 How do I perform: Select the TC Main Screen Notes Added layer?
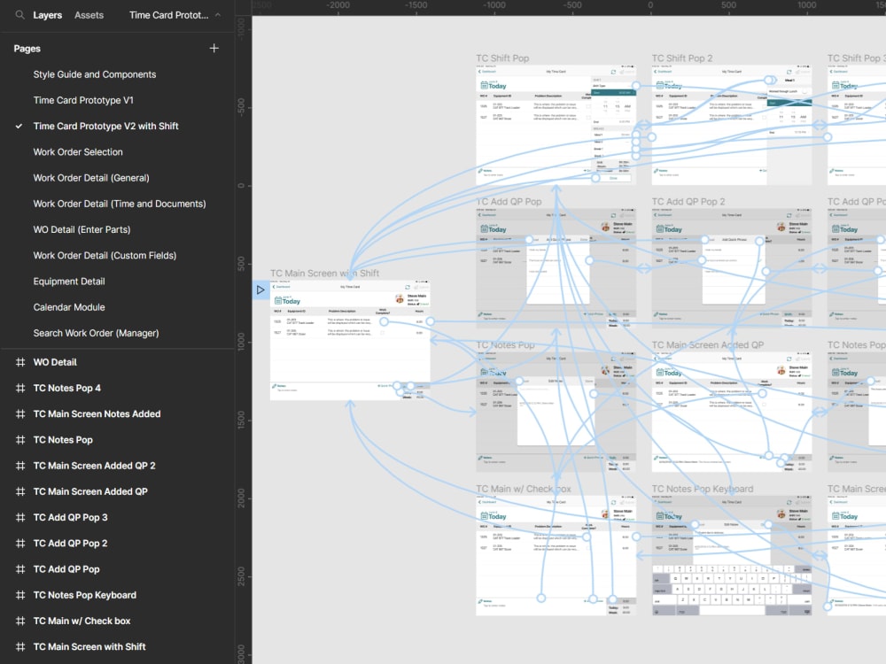click(97, 414)
